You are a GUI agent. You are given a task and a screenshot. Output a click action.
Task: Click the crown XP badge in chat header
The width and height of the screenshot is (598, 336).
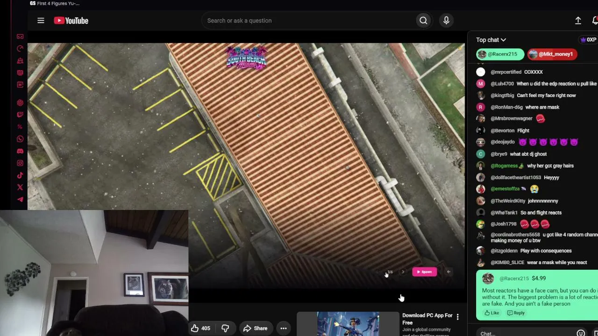[x=588, y=40]
